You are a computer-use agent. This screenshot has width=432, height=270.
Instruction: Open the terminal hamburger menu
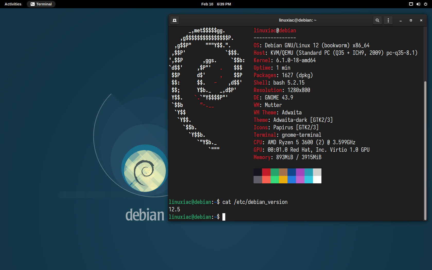388,20
